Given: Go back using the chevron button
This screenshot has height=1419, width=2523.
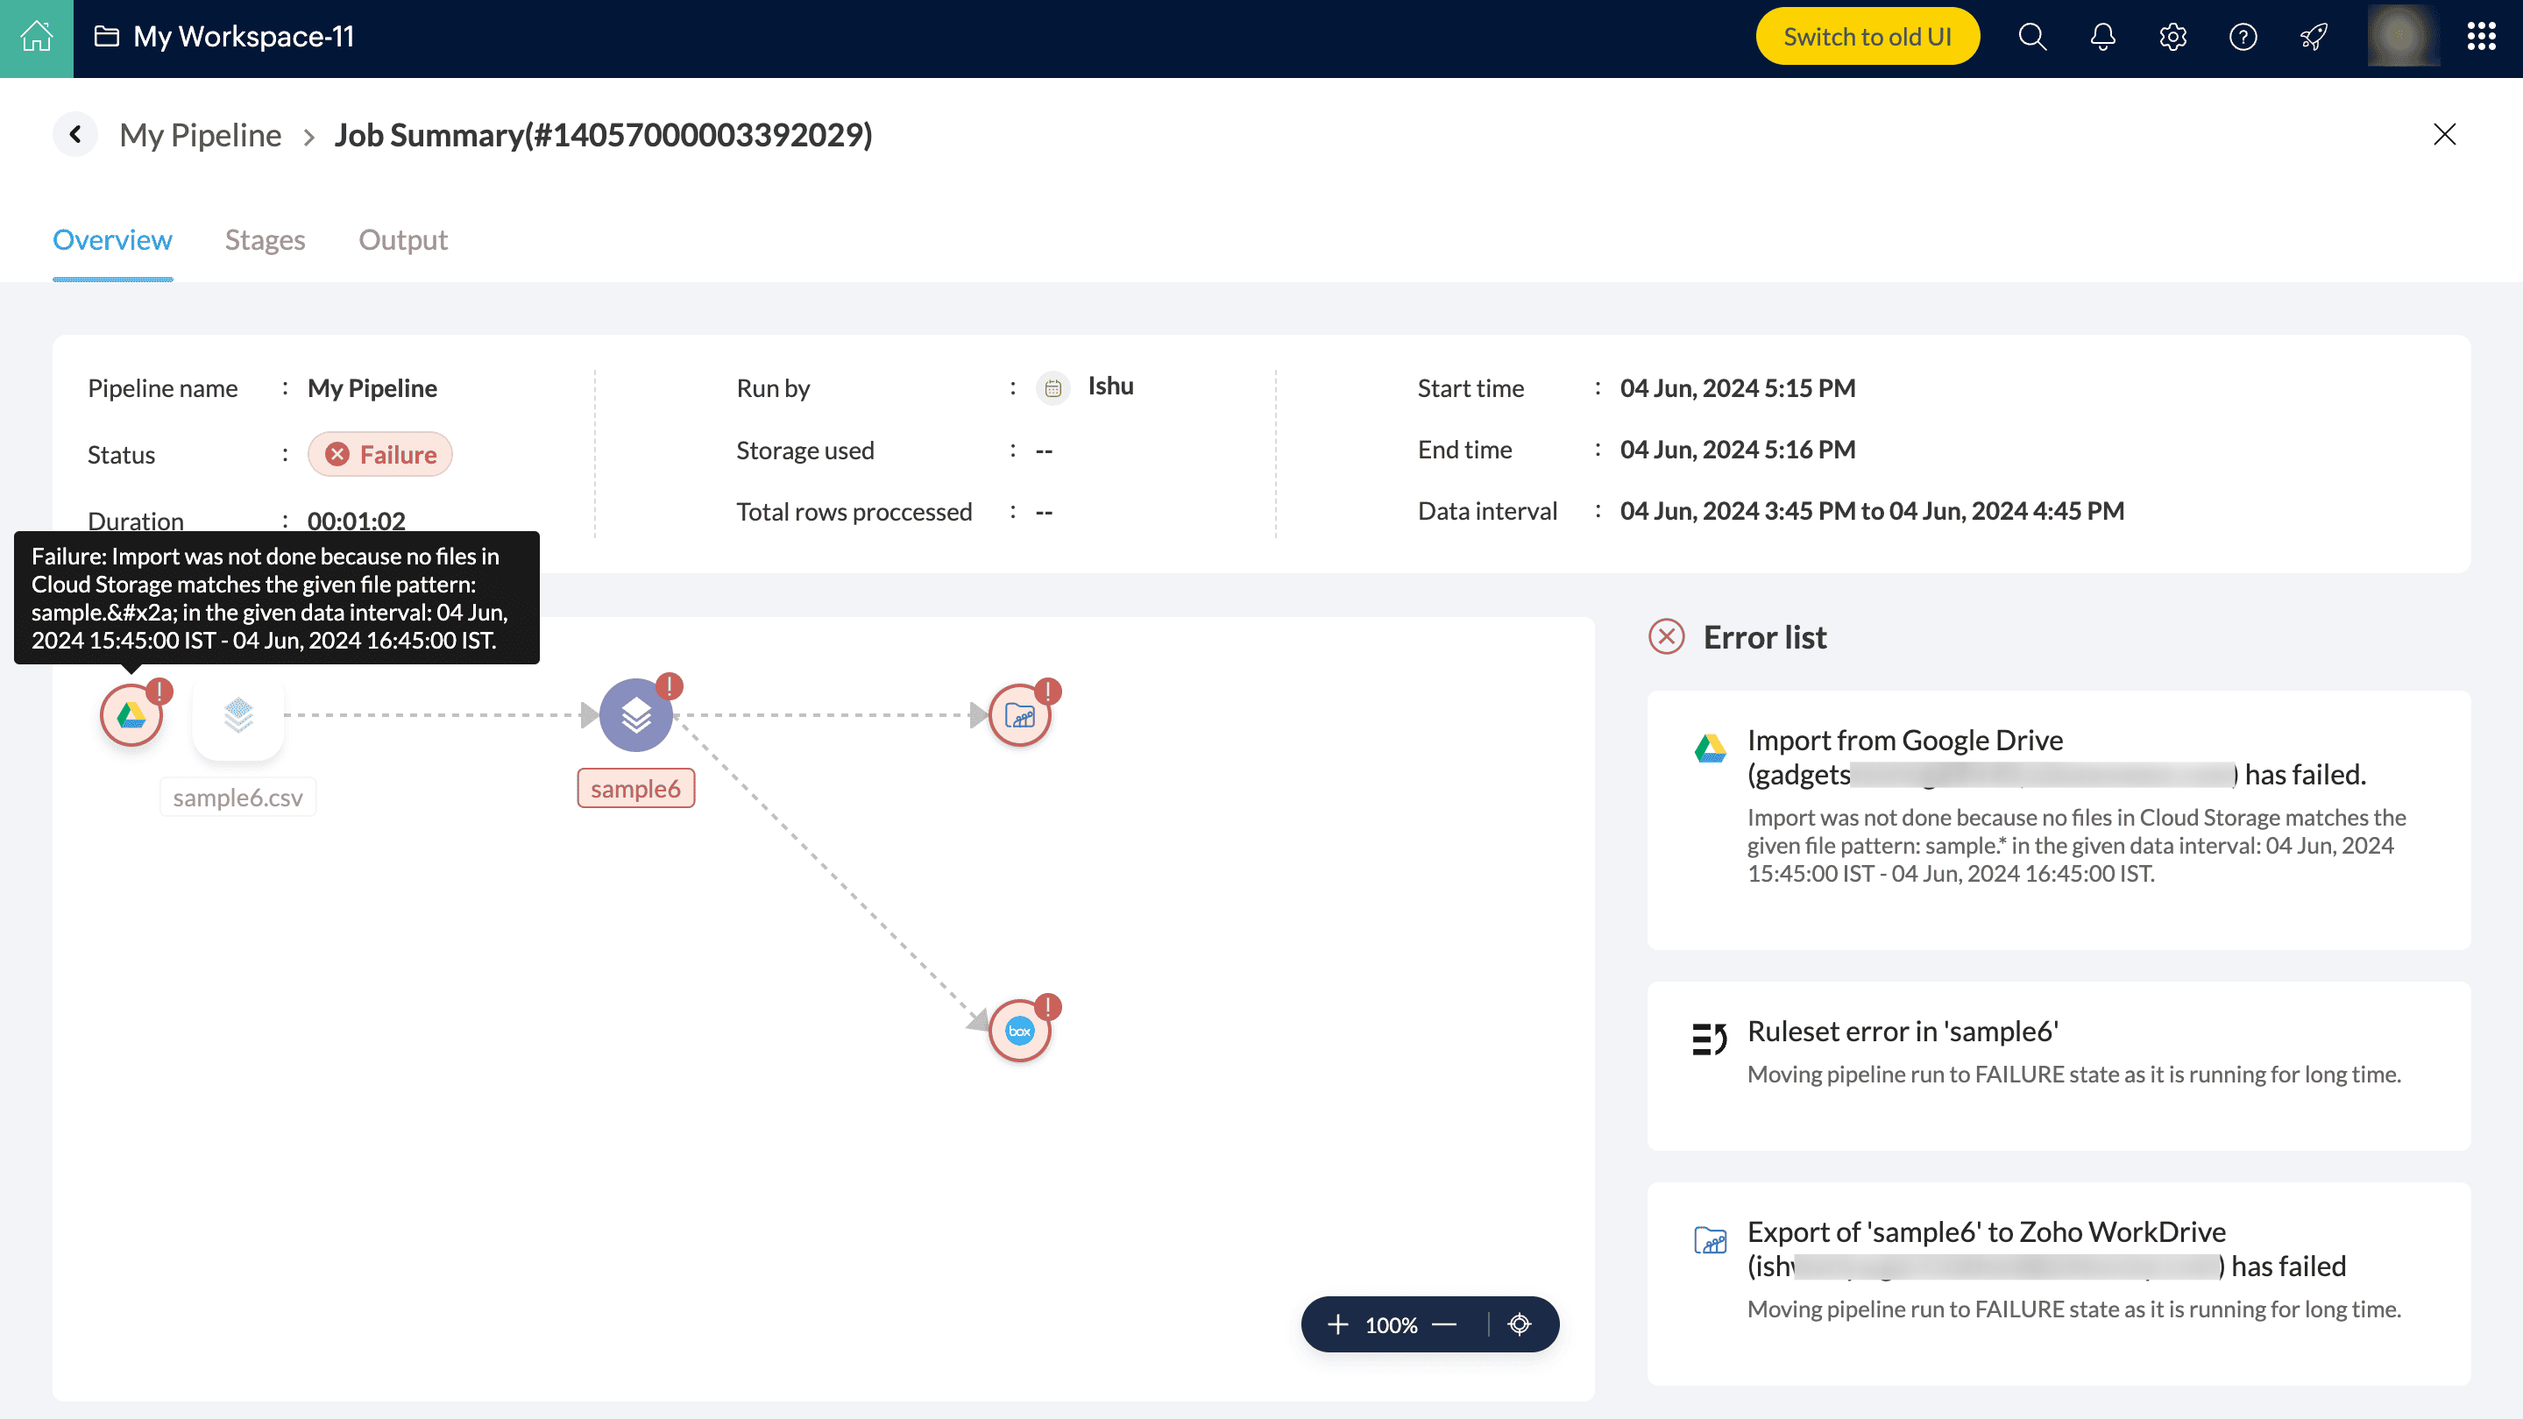Looking at the screenshot, I should tap(75, 134).
